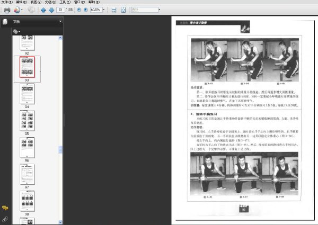The height and width of the screenshot is (225, 318).
Task: Open the 帮助 (Help) menu
Action: point(94,2)
